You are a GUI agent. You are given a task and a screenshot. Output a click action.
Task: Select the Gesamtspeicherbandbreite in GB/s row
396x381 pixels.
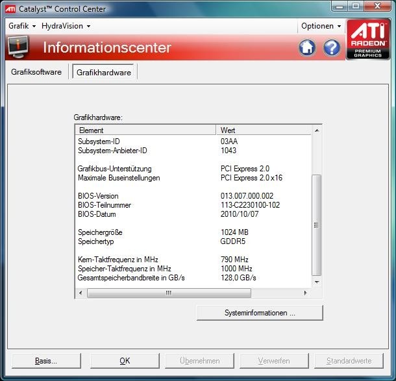(193, 278)
